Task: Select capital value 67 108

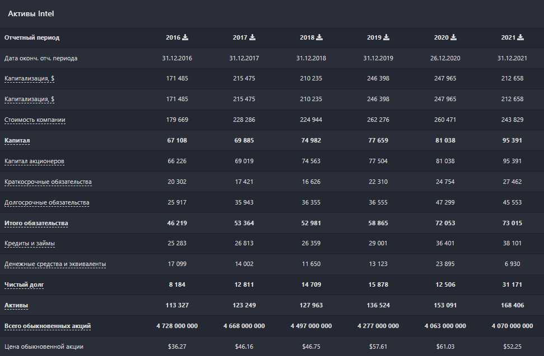Action: (x=177, y=141)
